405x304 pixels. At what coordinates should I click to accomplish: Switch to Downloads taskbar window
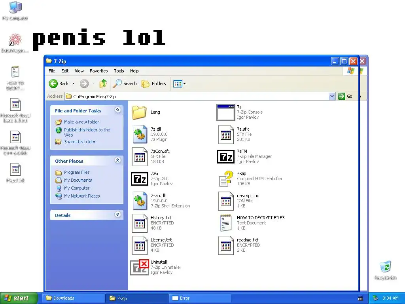[x=74, y=298]
